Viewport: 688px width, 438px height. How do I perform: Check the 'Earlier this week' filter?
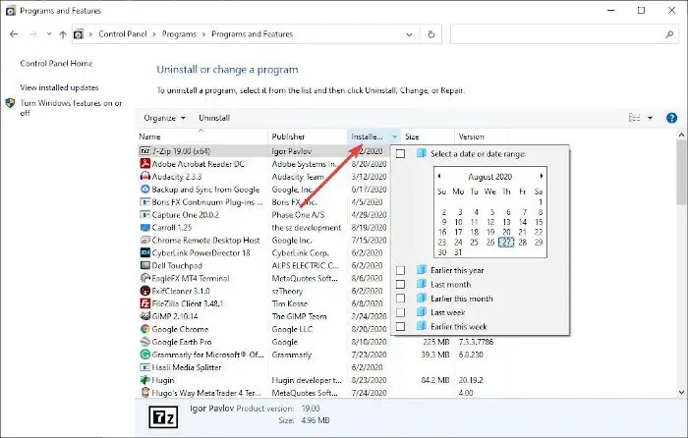click(x=400, y=326)
